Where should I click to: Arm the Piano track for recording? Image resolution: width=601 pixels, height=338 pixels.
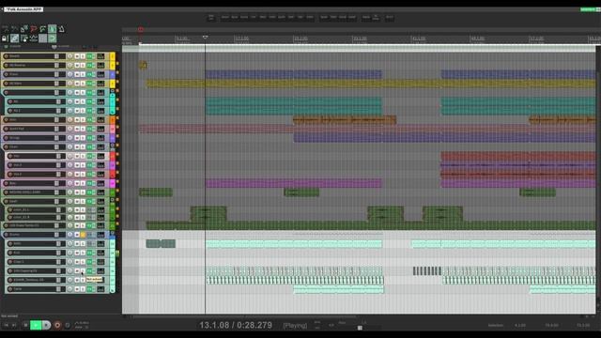[x=6, y=74]
